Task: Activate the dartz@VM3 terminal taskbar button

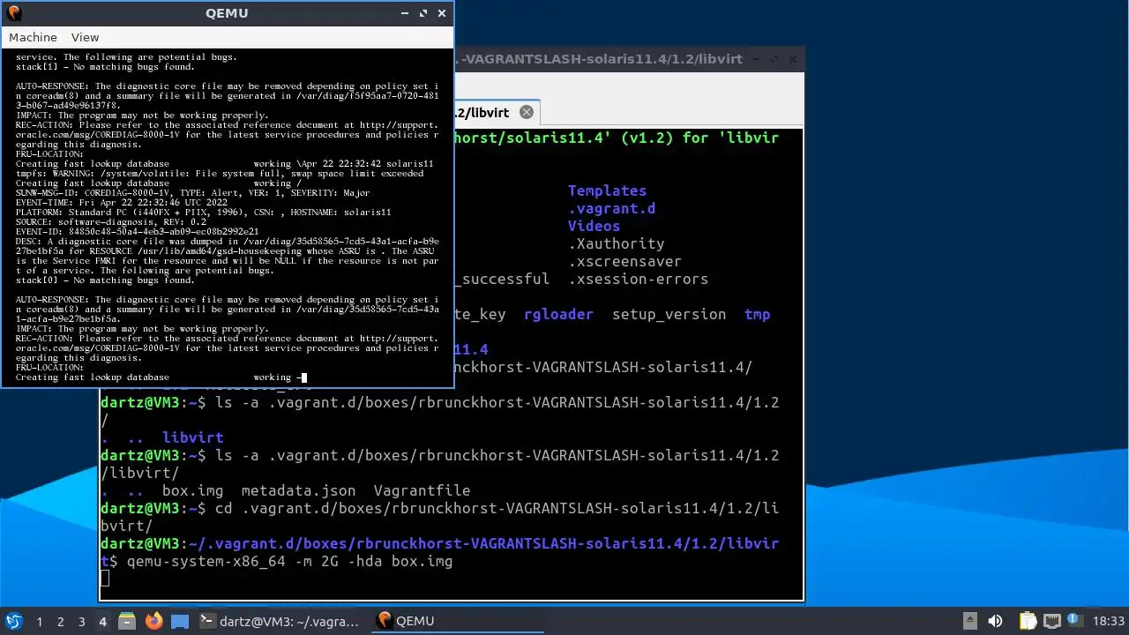Action: [280, 621]
